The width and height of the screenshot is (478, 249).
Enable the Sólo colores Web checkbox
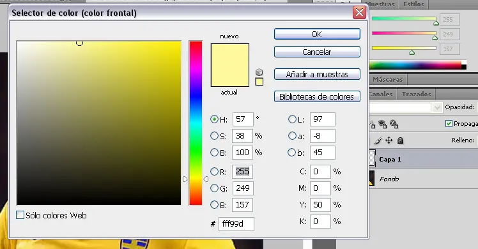pyautogui.click(x=20, y=215)
